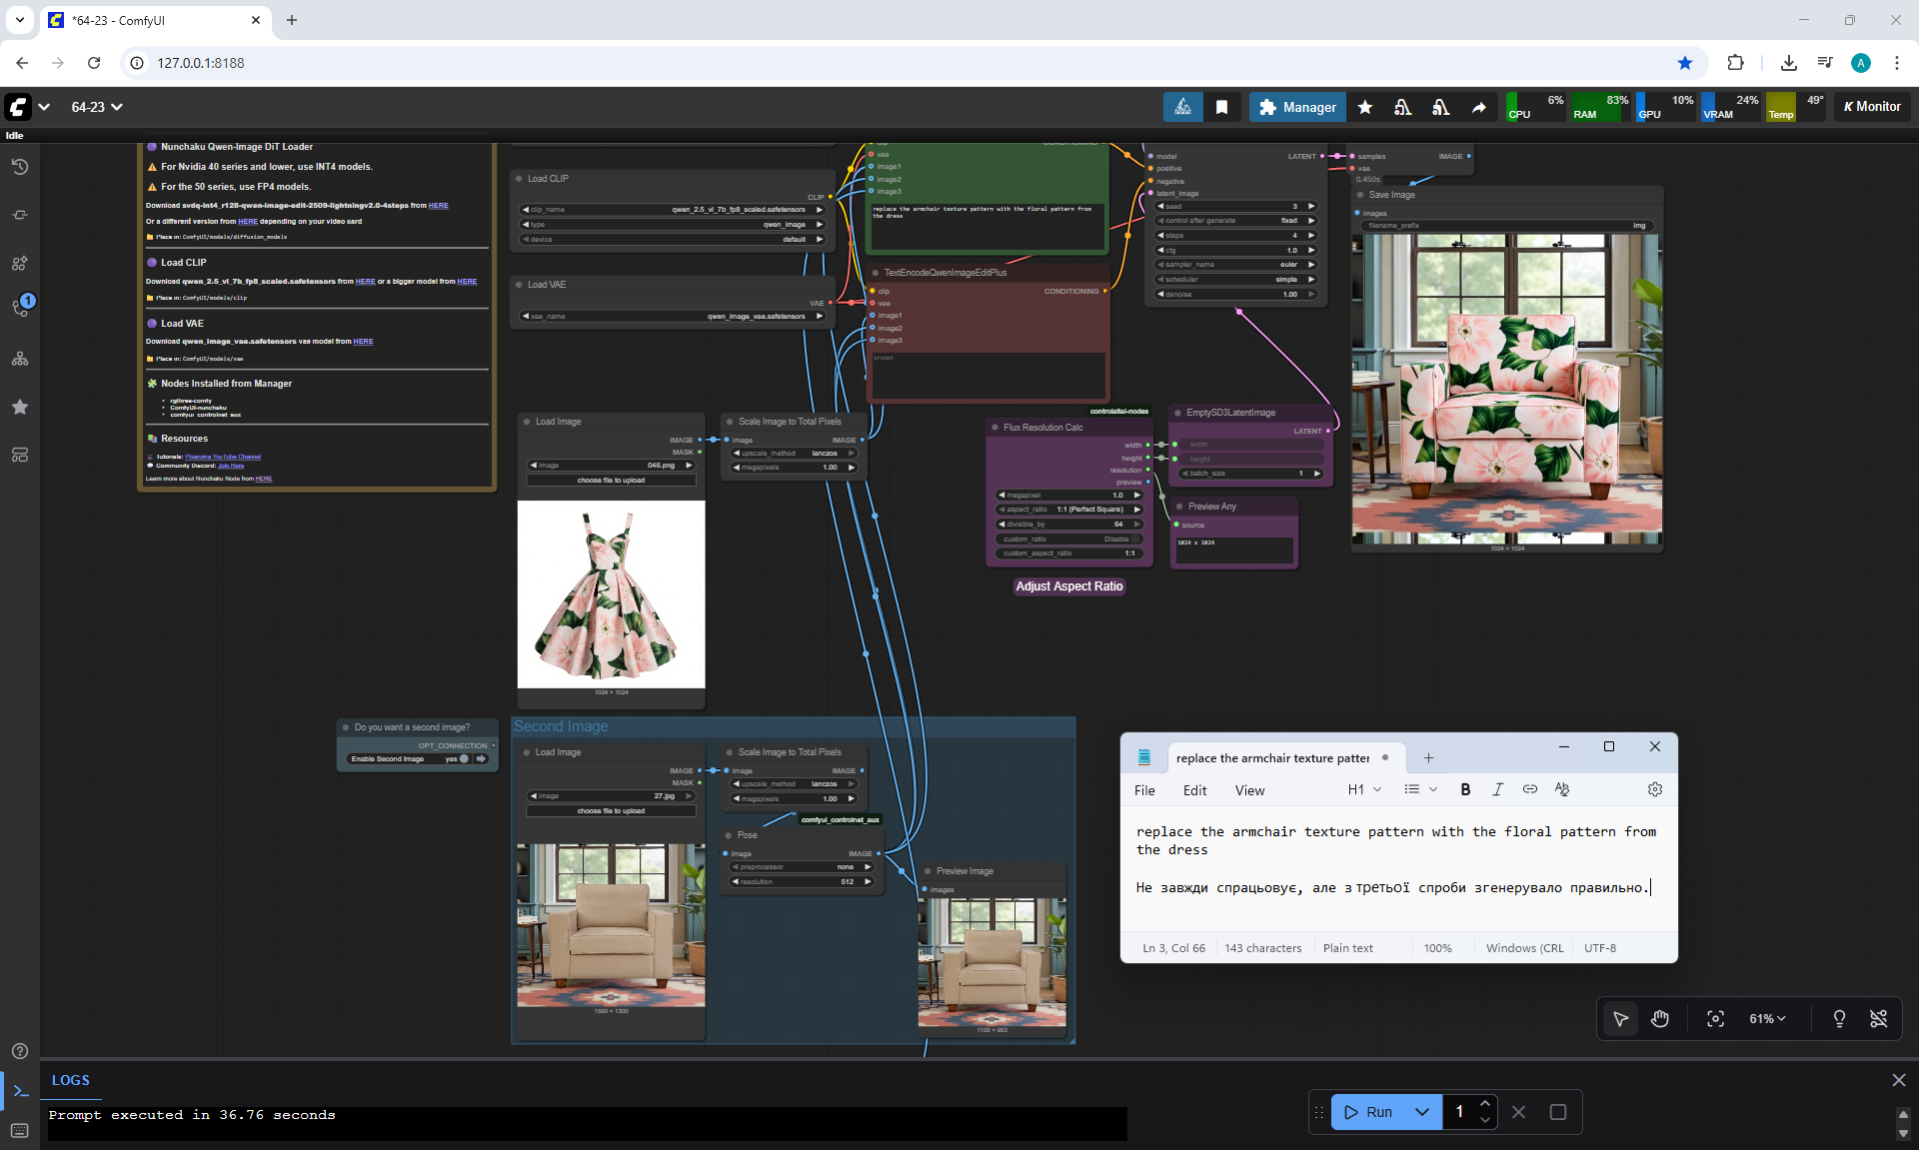Image resolution: width=1919 pixels, height=1150 pixels.
Task: Open the ComfyUI Manager
Action: pyautogui.click(x=1297, y=107)
